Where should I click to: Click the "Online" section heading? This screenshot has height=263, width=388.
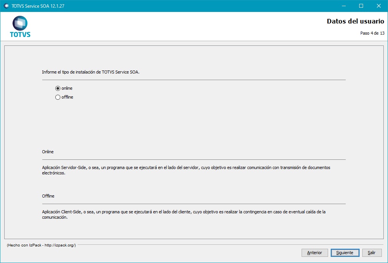pyautogui.click(x=48, y=152)
